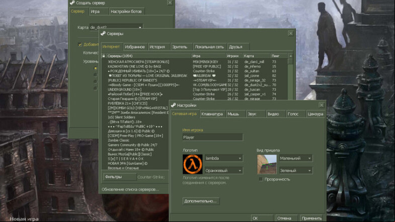The image size is (395, 222).
Task: Switch to the Зритель tab in Серверы
Action: click(181, 47)
